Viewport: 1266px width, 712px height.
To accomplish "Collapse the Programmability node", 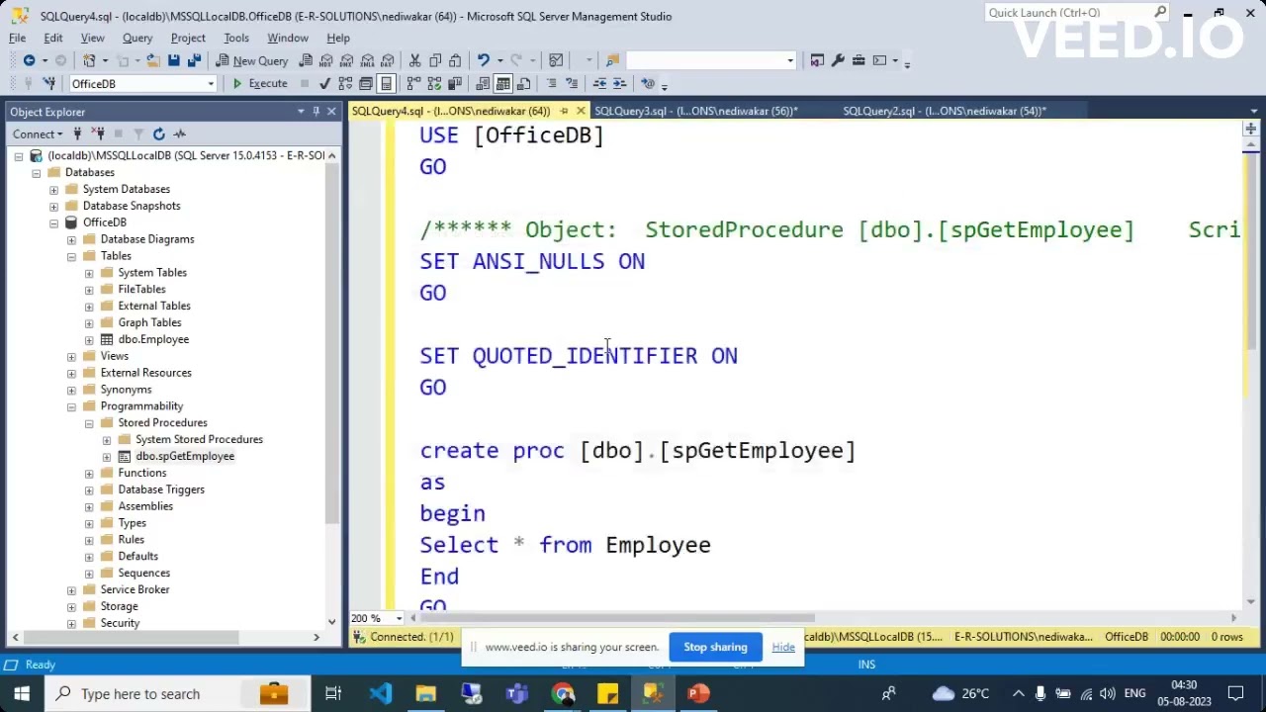I will (x=71, y=406).
